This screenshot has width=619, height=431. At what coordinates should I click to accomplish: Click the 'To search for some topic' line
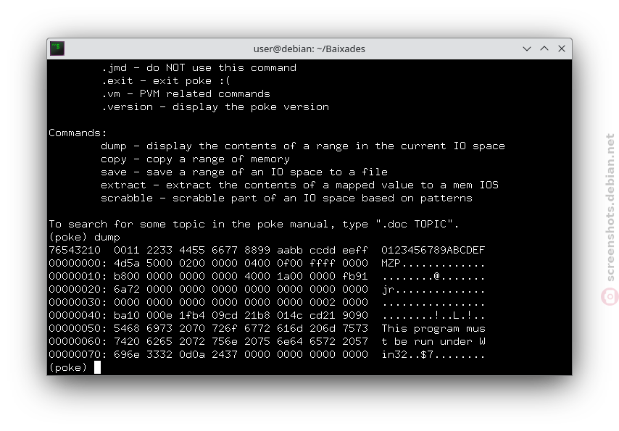pyautogui.click(x=254, y=224)
